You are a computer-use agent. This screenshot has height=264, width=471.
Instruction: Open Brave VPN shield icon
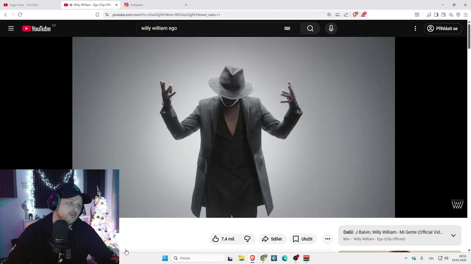pyautogui.click(x=458, y=15)
